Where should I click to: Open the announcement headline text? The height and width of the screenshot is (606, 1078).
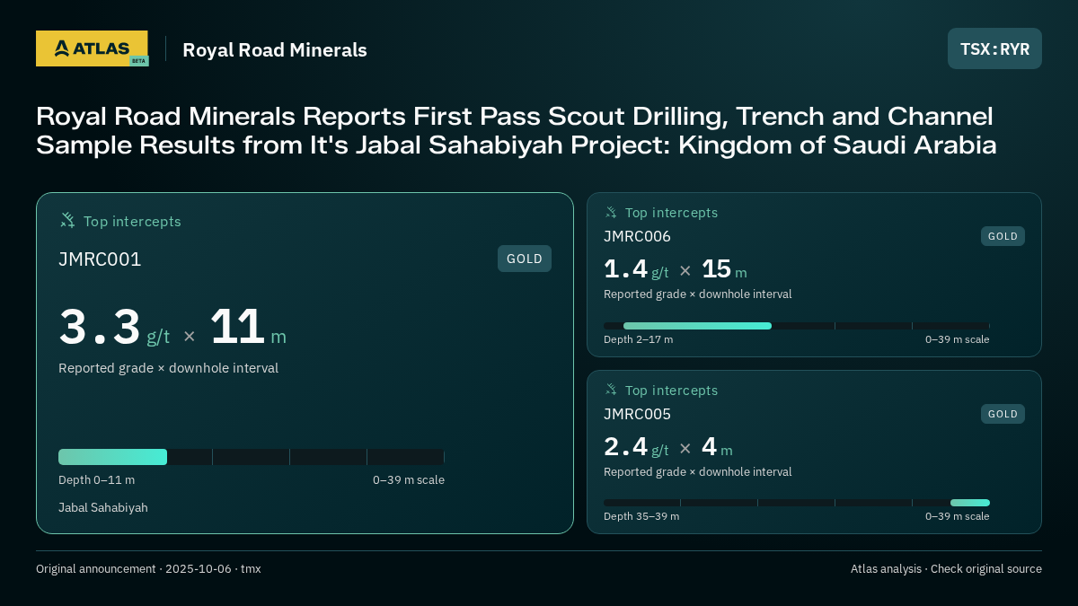[x=517, y=130]
